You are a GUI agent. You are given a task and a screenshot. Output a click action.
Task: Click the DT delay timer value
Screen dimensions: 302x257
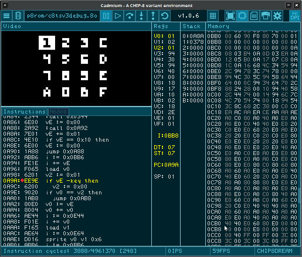pos(171,148)
